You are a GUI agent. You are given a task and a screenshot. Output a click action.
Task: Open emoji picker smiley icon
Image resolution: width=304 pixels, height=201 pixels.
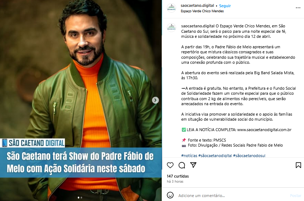[x=170, y=195]
